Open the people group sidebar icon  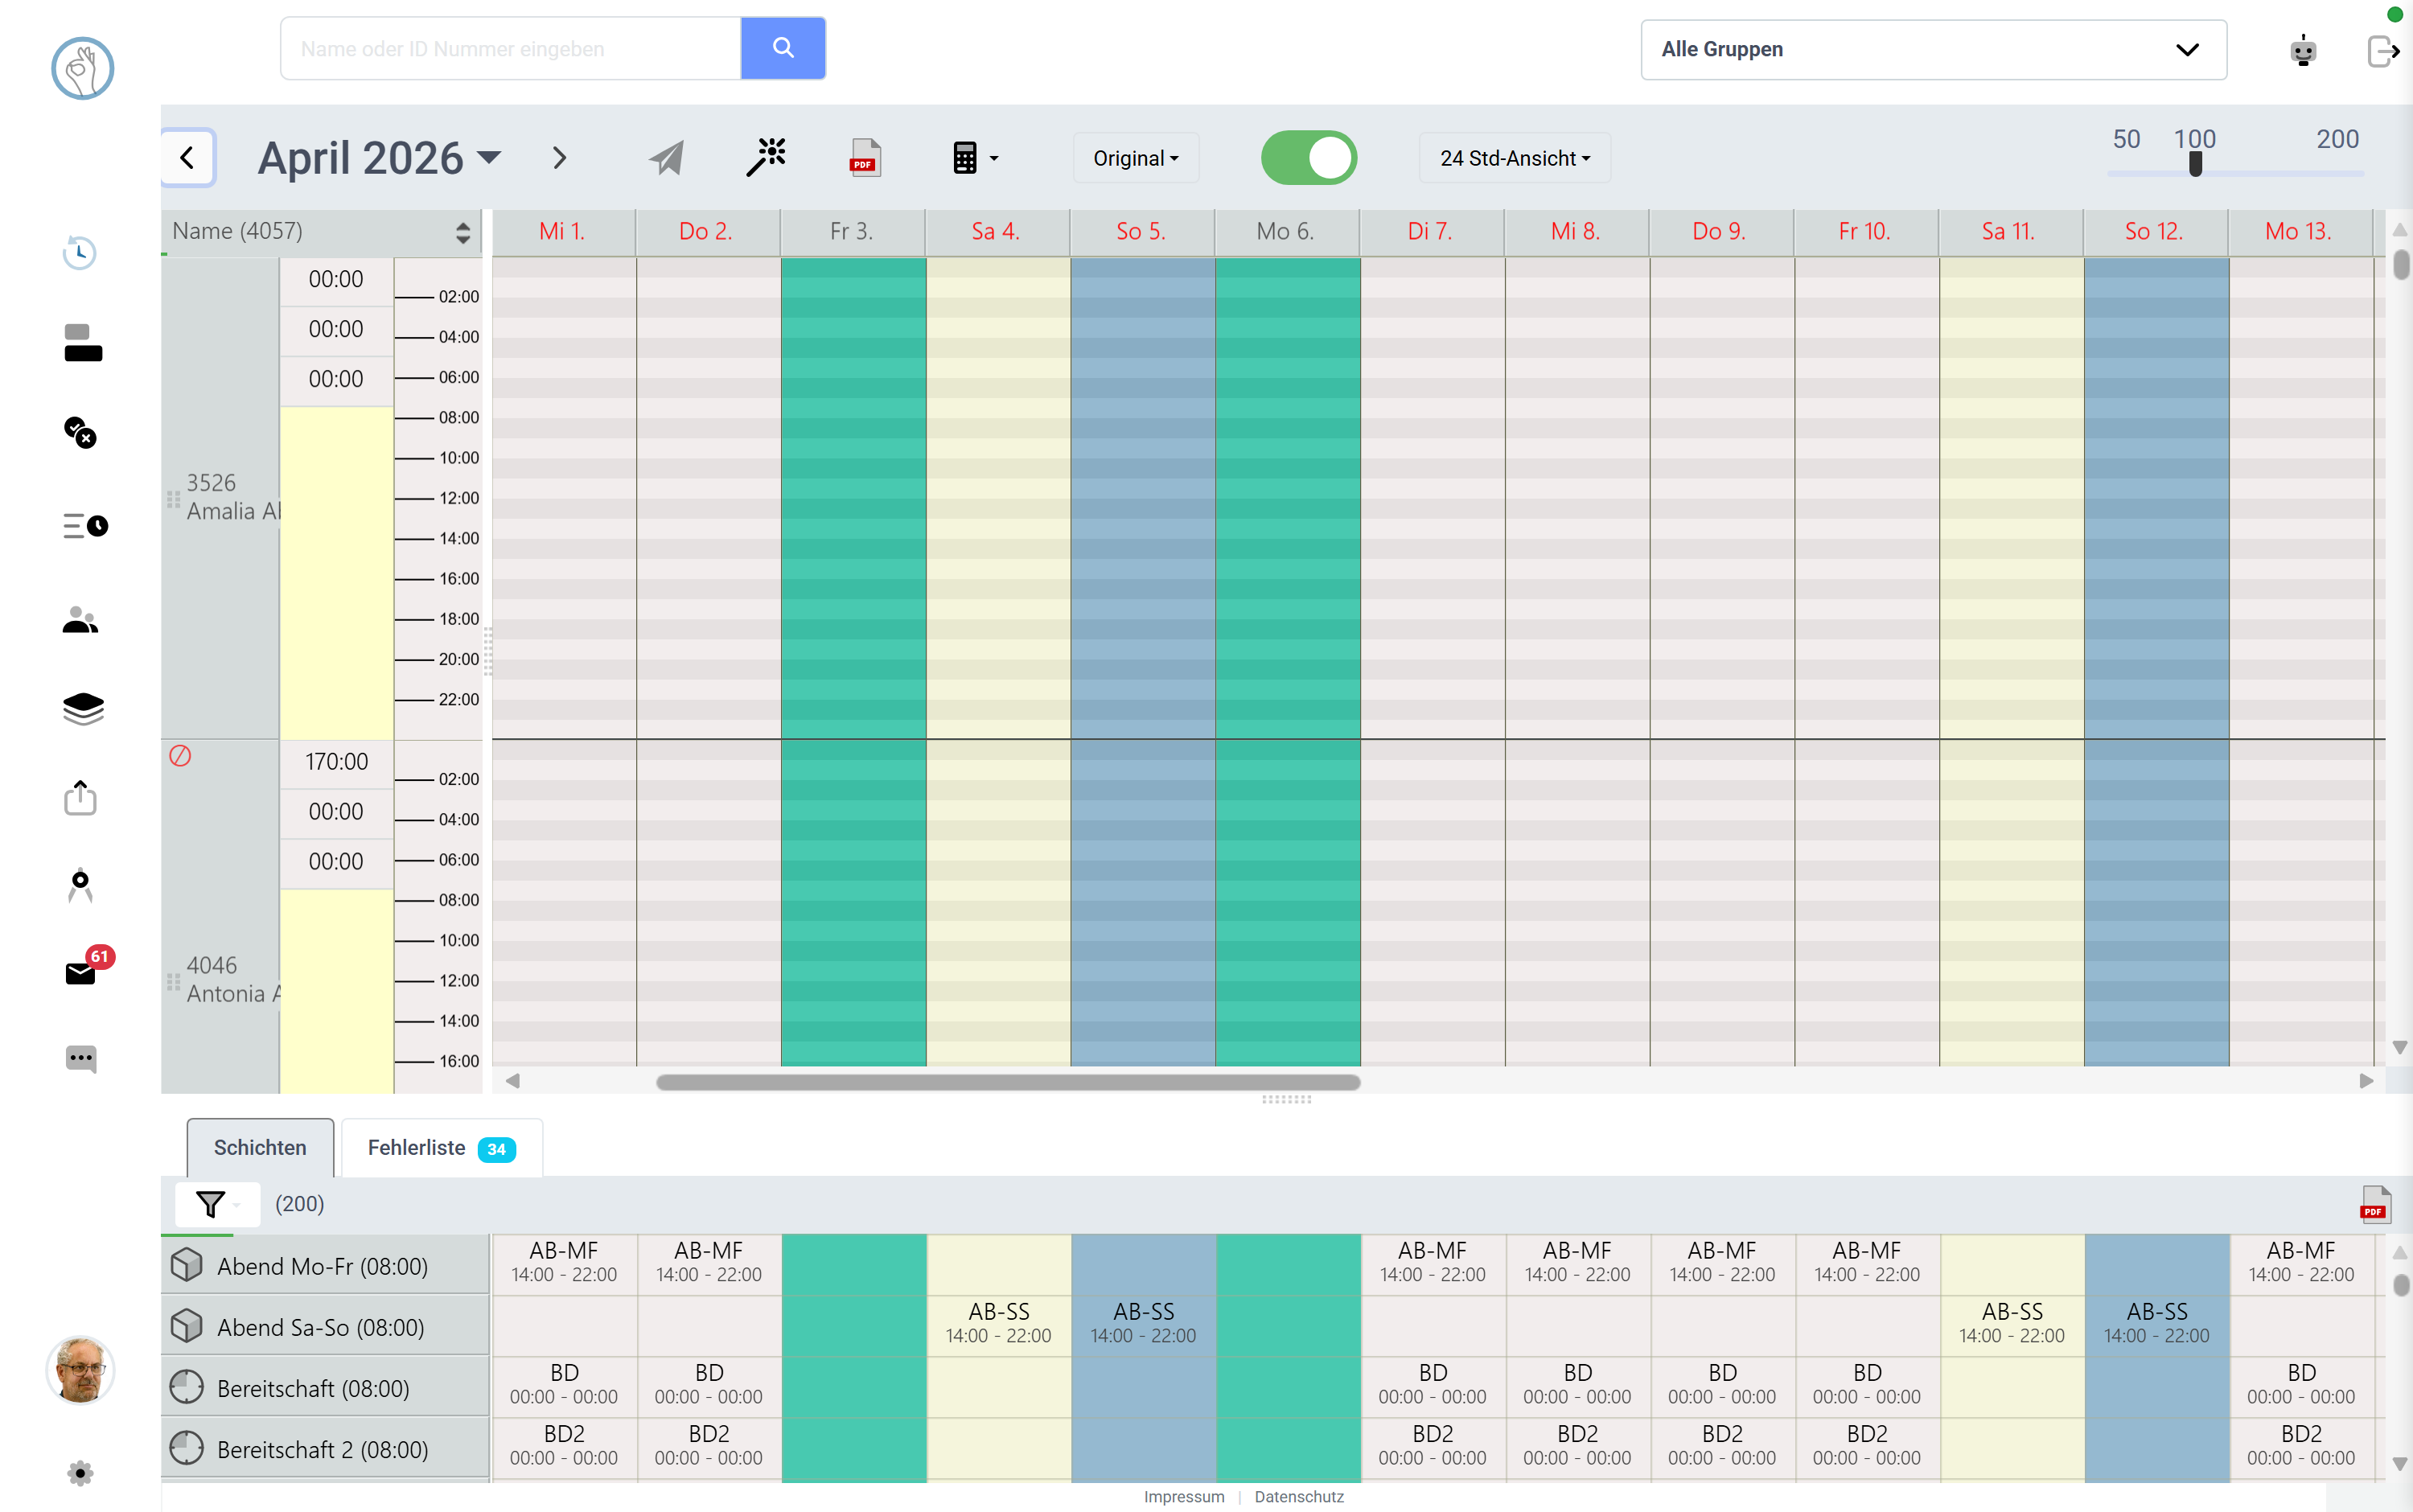[x=80, y=620]
